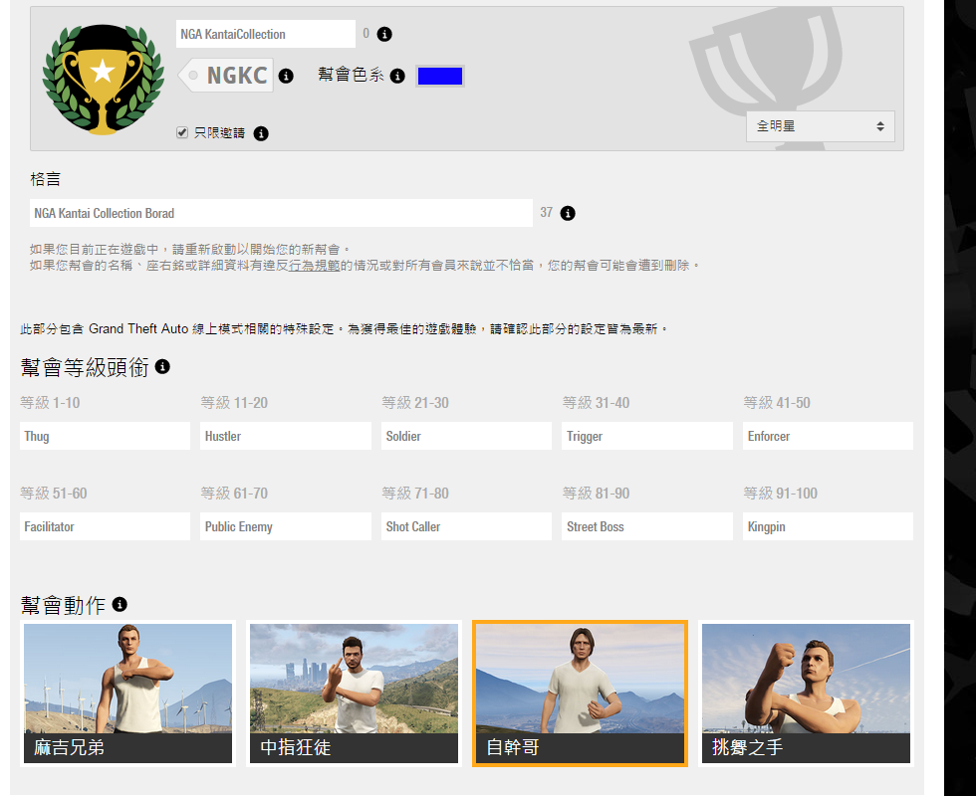The image size is (976, 796).
Task: Edit the Thug rank title field
Action: 105,436
